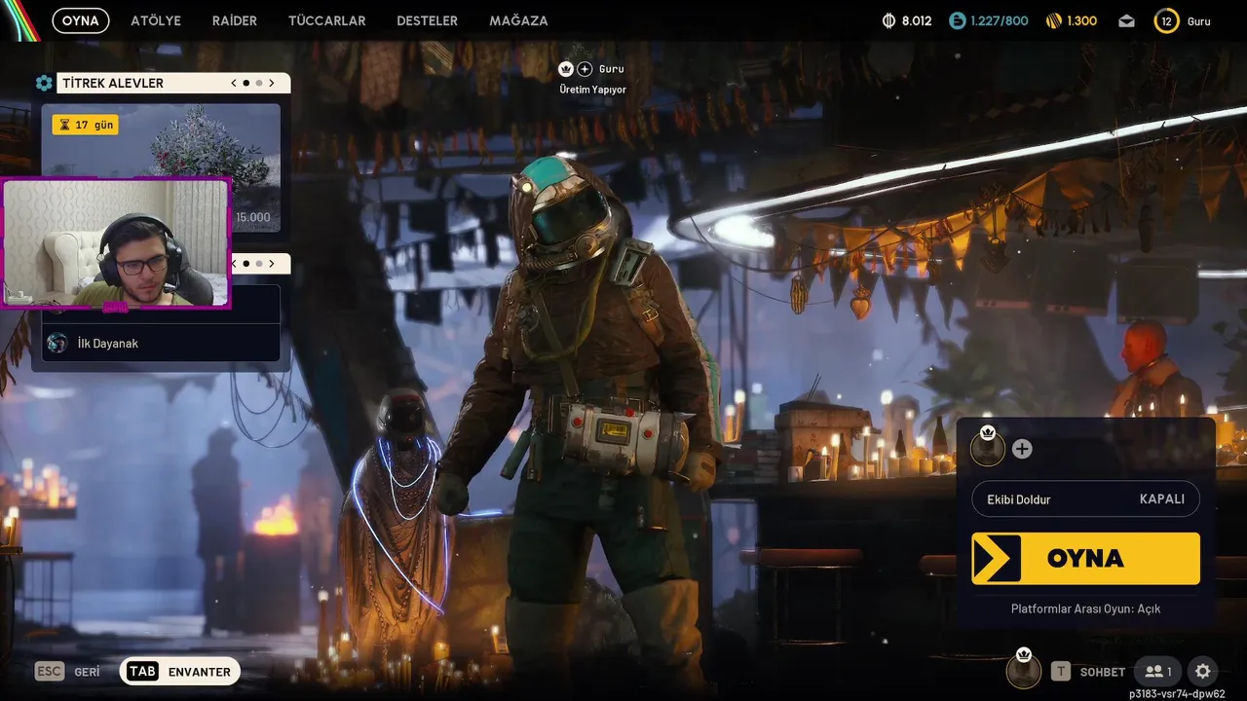1247x701 pixels.
Task: Click the 17 gün timer badge
Action: click(86, 125)
